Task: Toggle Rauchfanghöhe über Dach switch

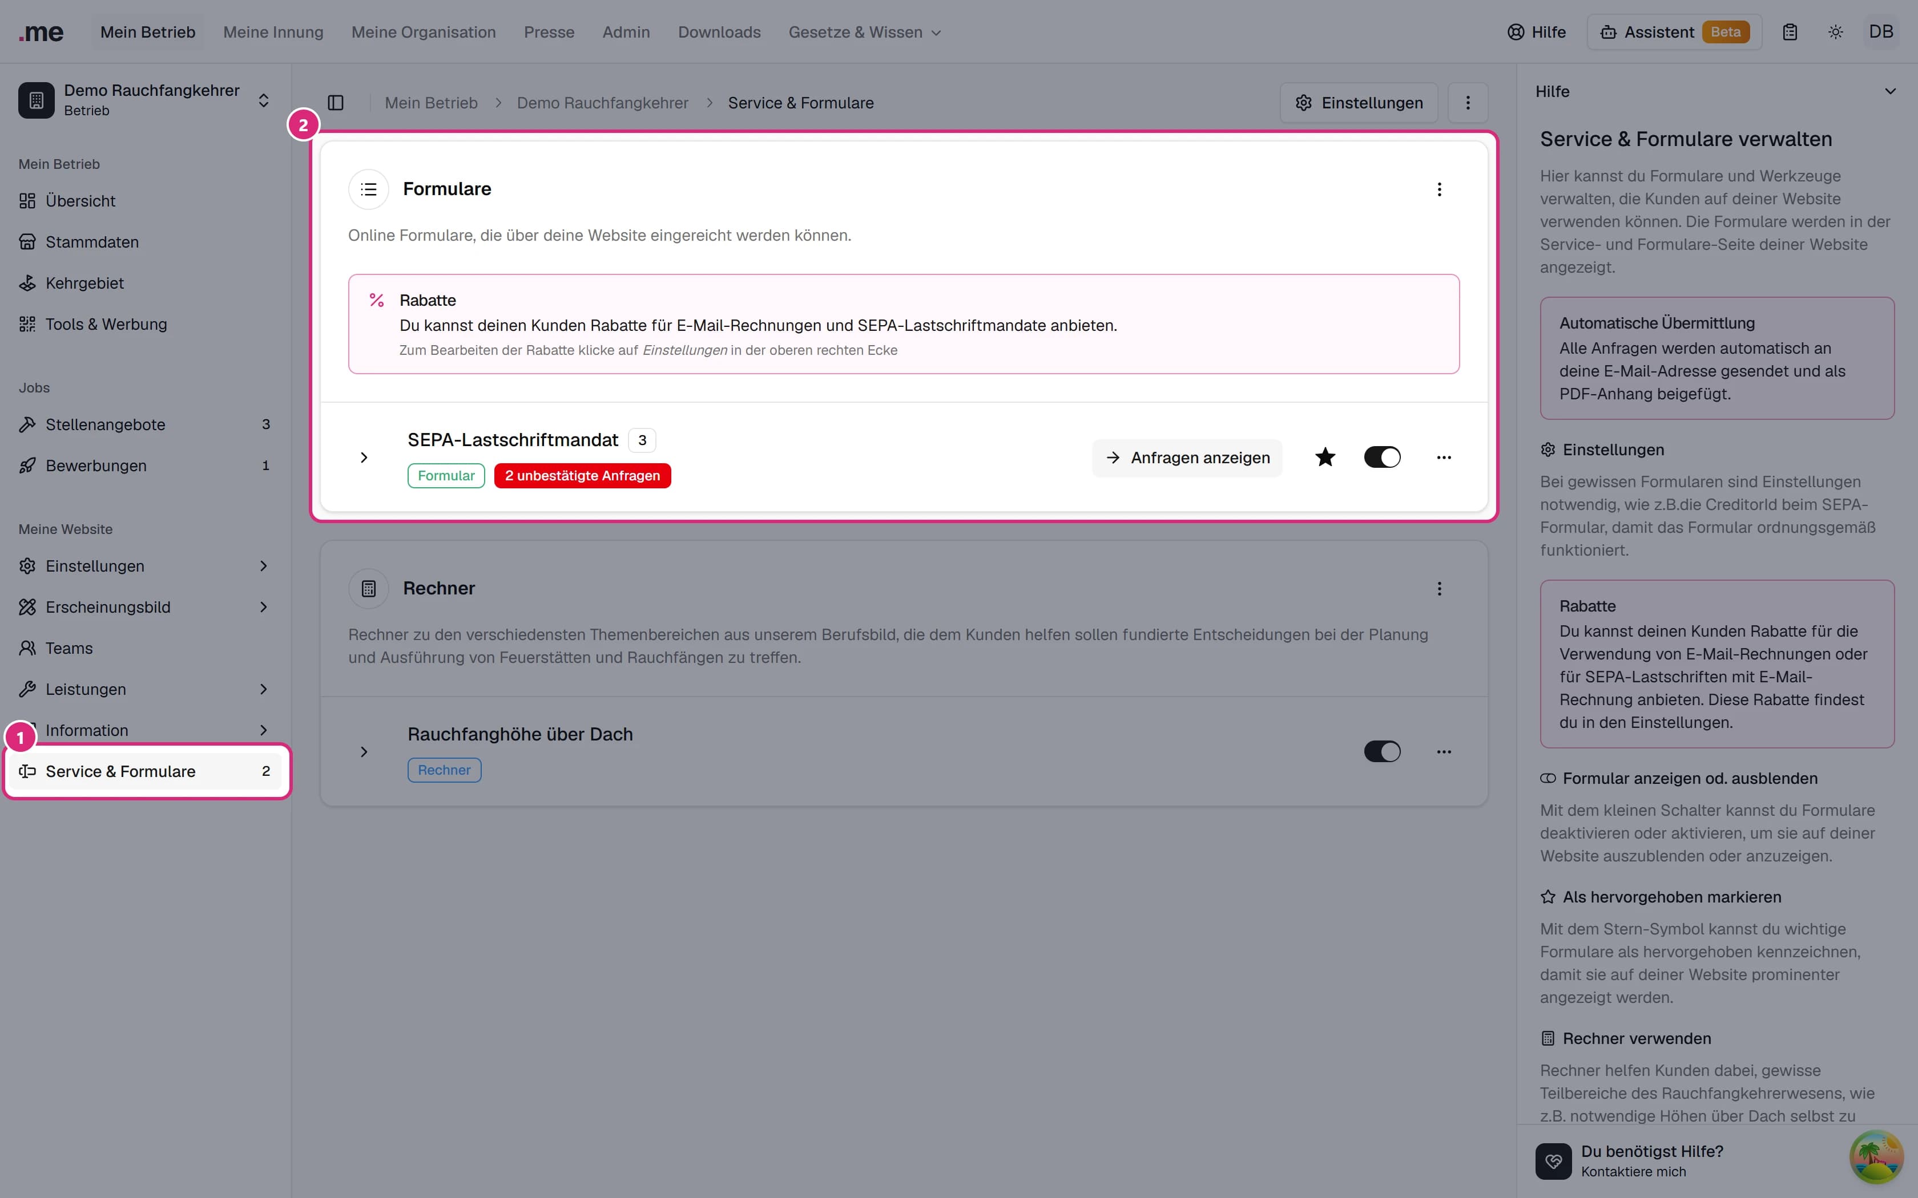Action: (1381, 752)
